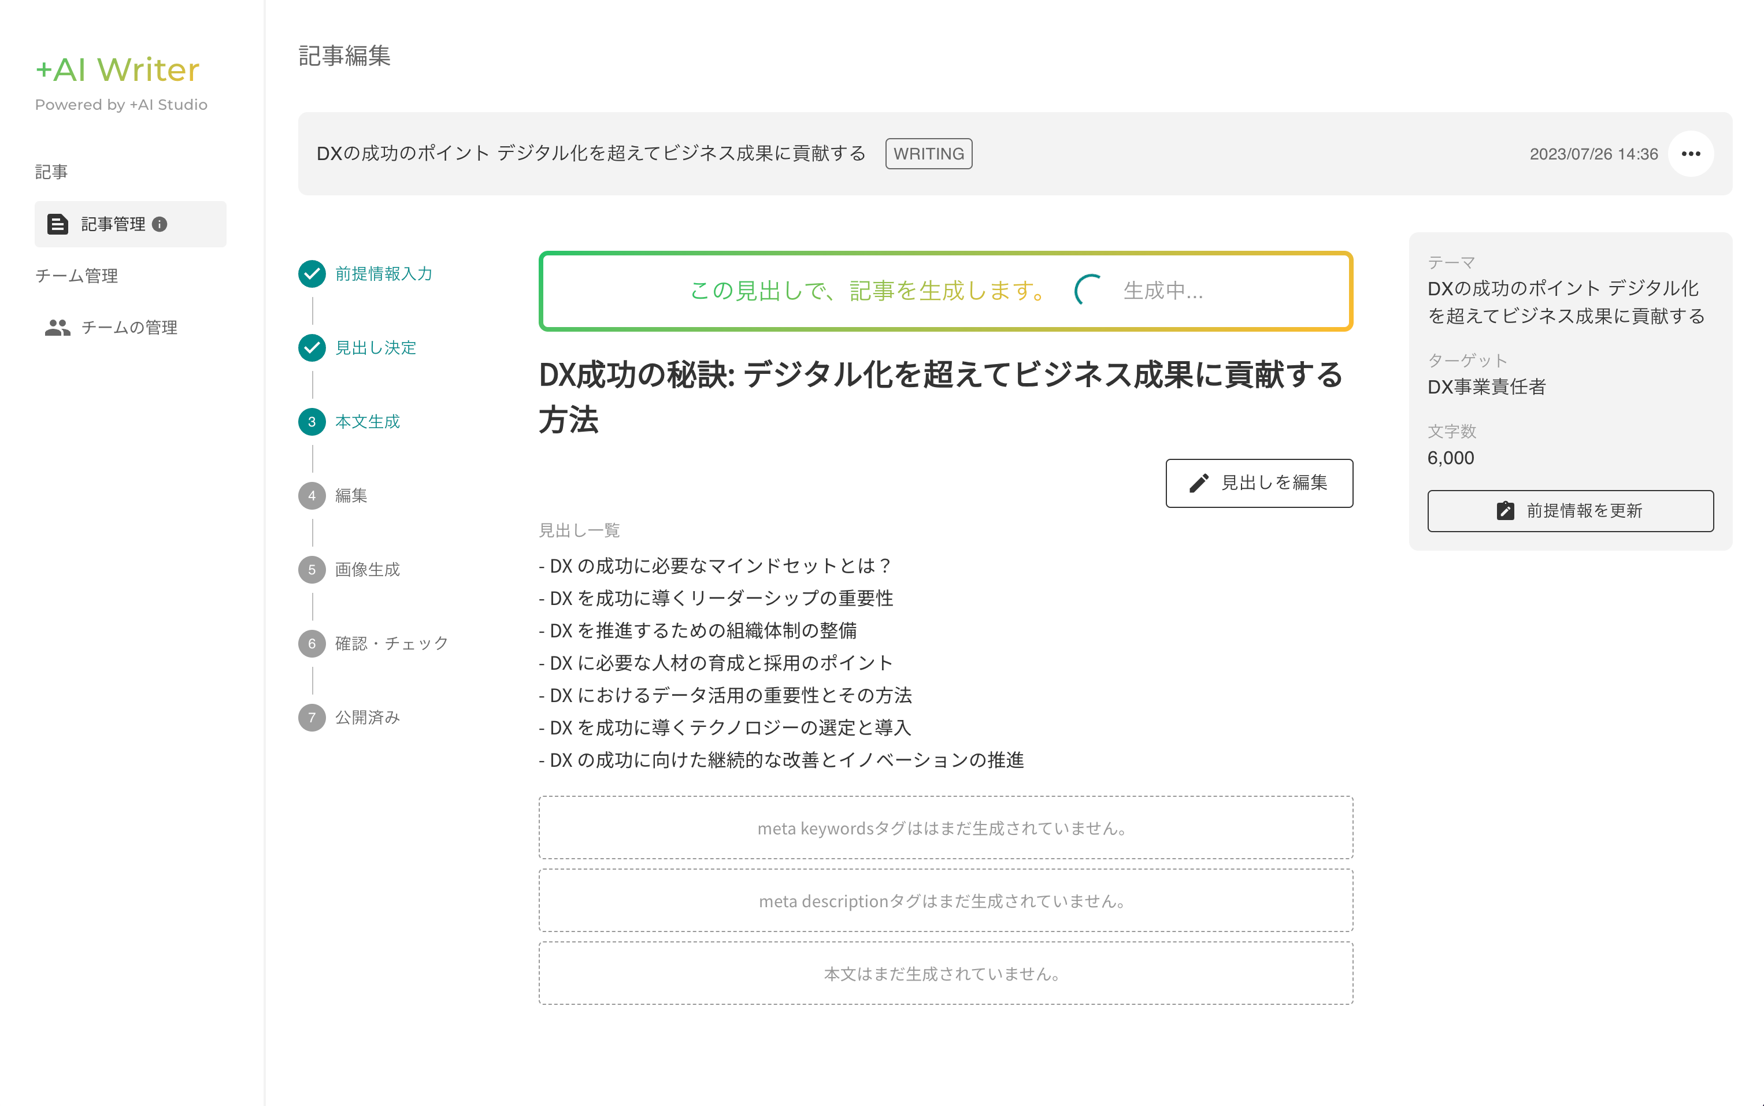
Task: Open the three-dot more options menu
Action: coord(1690,154)
